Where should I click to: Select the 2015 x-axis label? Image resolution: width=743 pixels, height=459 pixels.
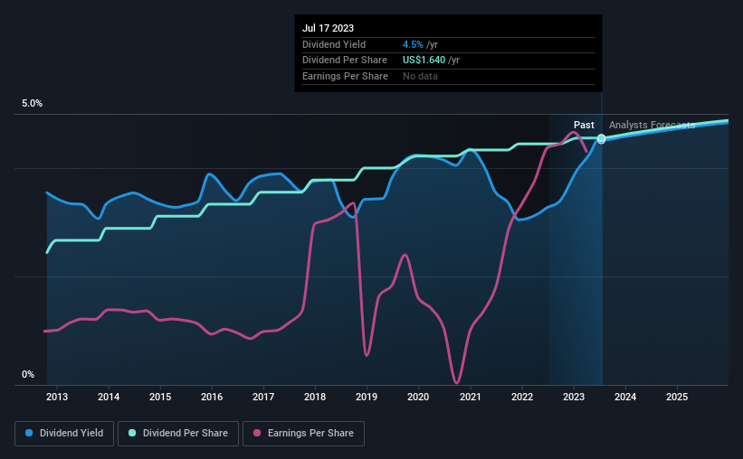pyautogui.click(x=160, y=397)
